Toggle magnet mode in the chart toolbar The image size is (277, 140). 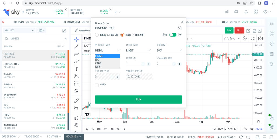(76, 118)
